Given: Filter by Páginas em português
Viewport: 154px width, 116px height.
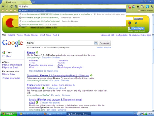Looking at the screenshot, I should click(12, 65).
